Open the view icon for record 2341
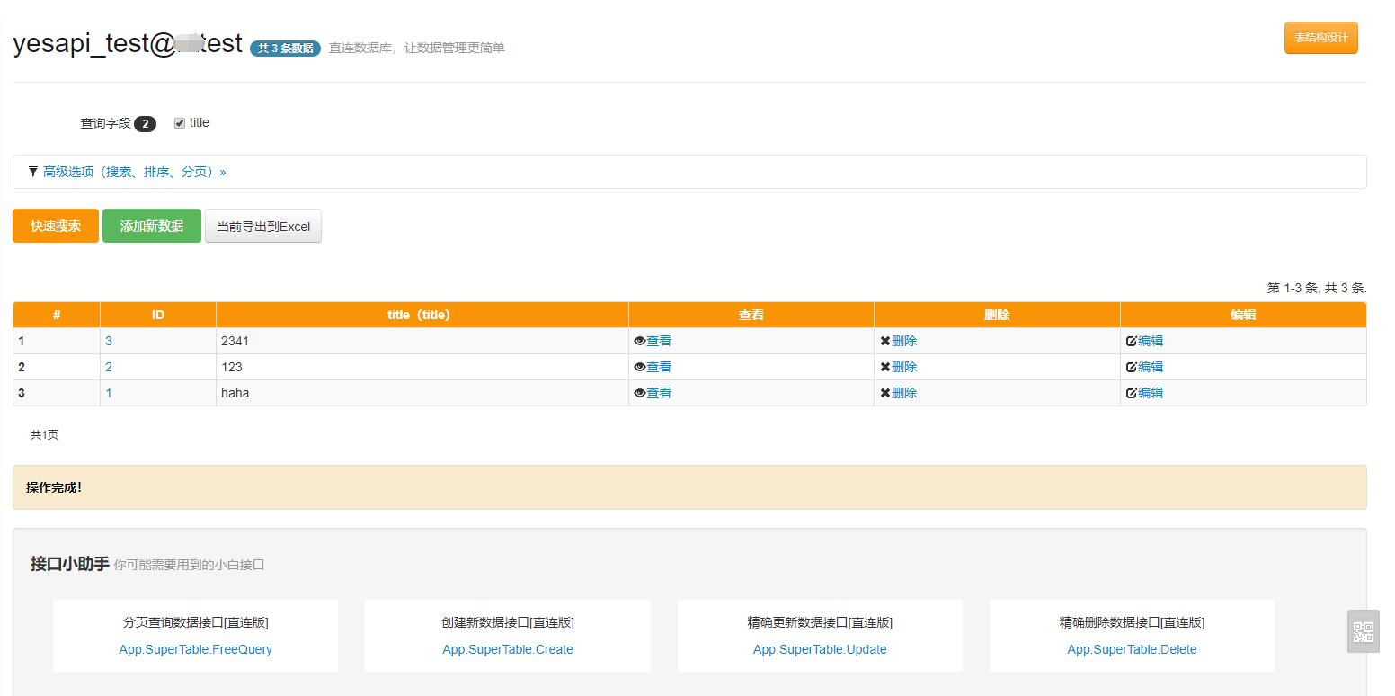 pos(641,341)
